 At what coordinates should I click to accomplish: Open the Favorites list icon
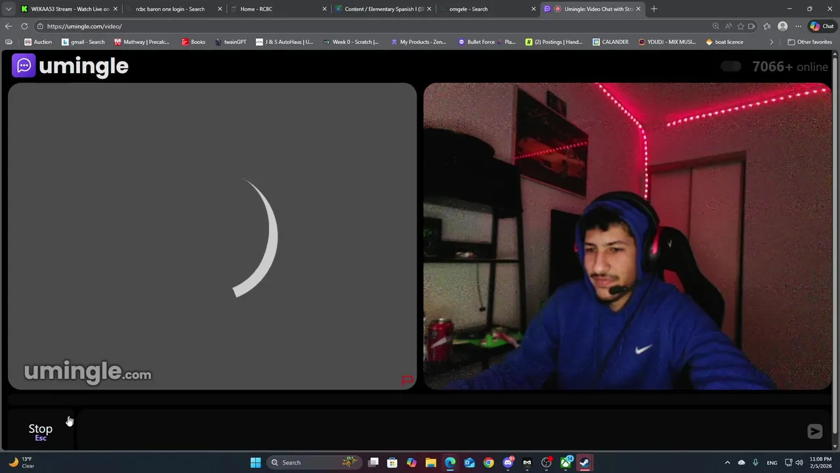766,26
